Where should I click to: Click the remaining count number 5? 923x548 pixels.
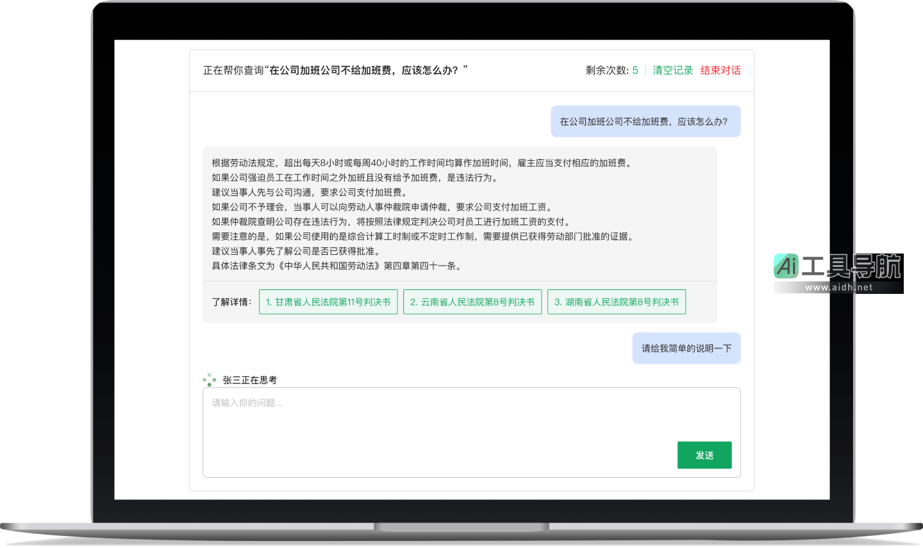(635, 70)
